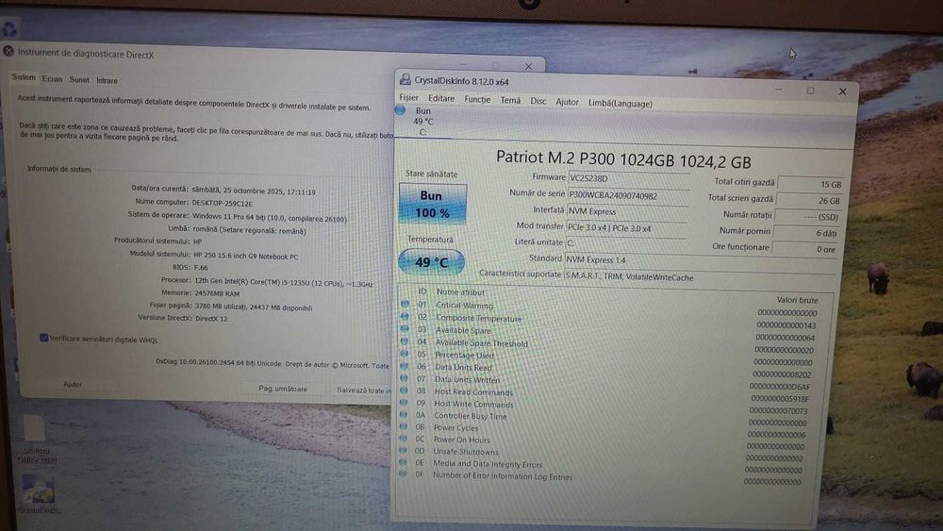This screenshot has width=943, height=531.
Task: Click status icon for Power On Hours row
Action: tap(403, 439)
